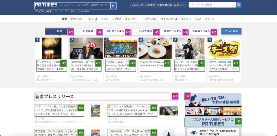Open the salon man thumbnail of article 5

pyautogui.click(x=190, y=48)
